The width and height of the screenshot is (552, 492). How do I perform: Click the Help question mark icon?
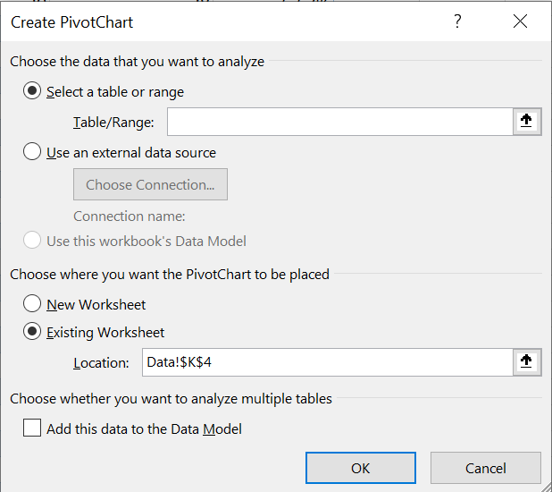tap(458, 22)
